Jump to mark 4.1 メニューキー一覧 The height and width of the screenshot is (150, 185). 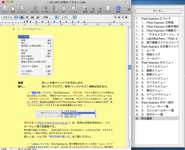[x=157, y=106]
